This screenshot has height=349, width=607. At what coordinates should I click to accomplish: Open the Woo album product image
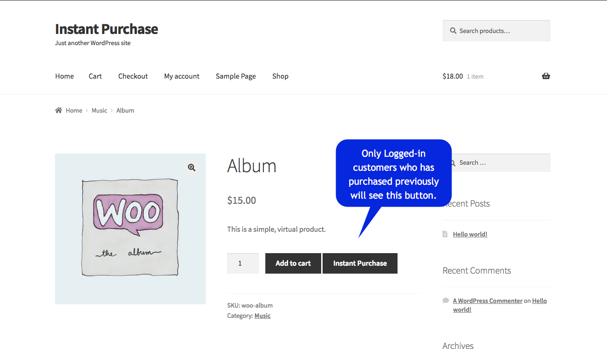pyautogui.click(x=130, y=229)
